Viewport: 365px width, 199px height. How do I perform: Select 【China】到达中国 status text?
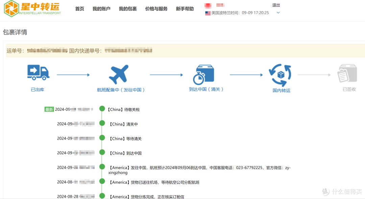coord(125,153)
